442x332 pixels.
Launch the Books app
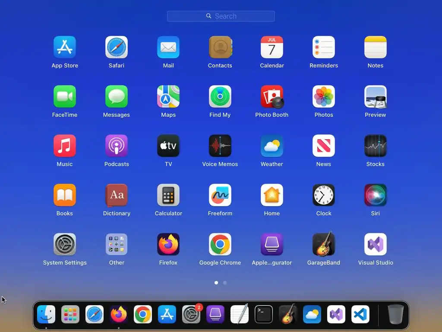pyautogui.click(x=65, y=195)
